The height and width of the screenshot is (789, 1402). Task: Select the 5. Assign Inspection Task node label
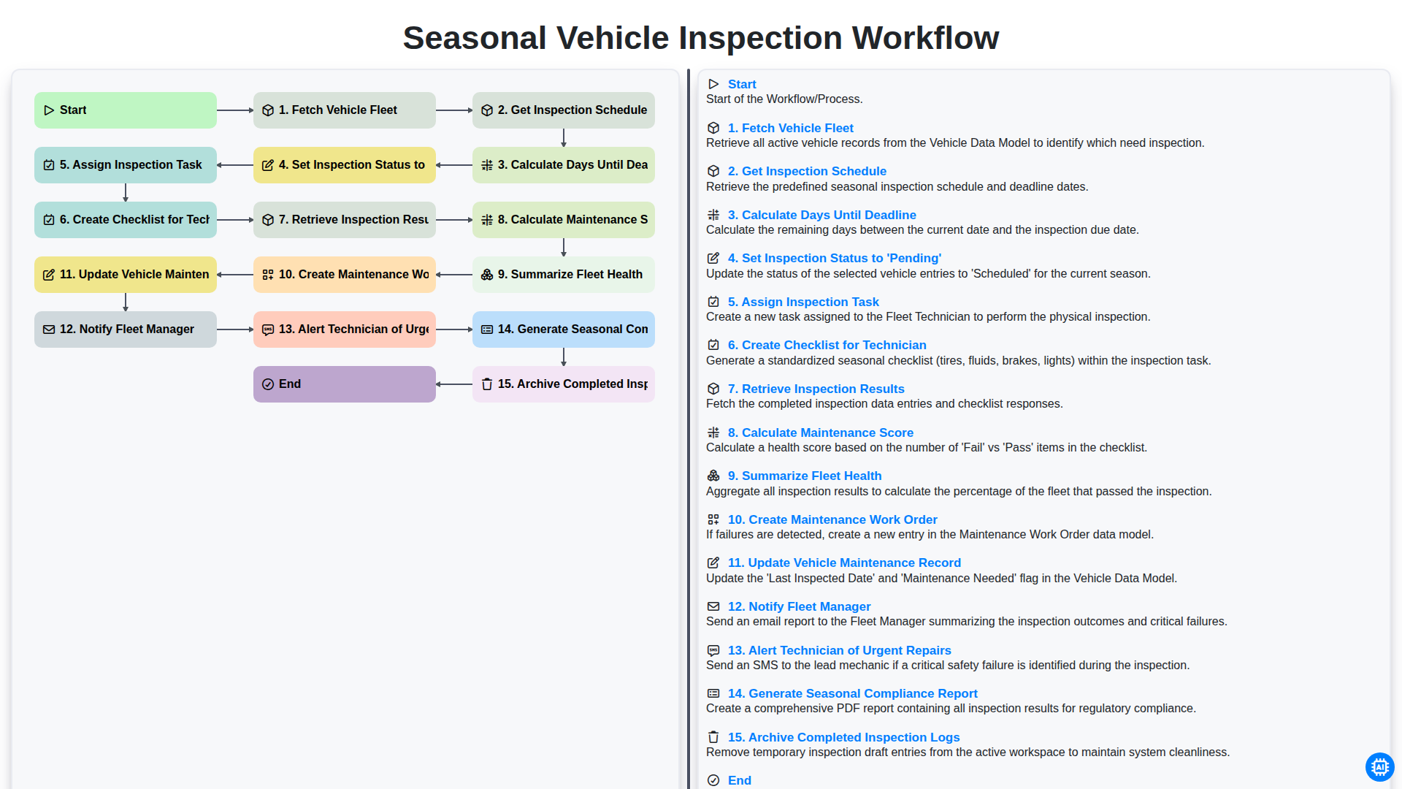click(x=131, y=165)
